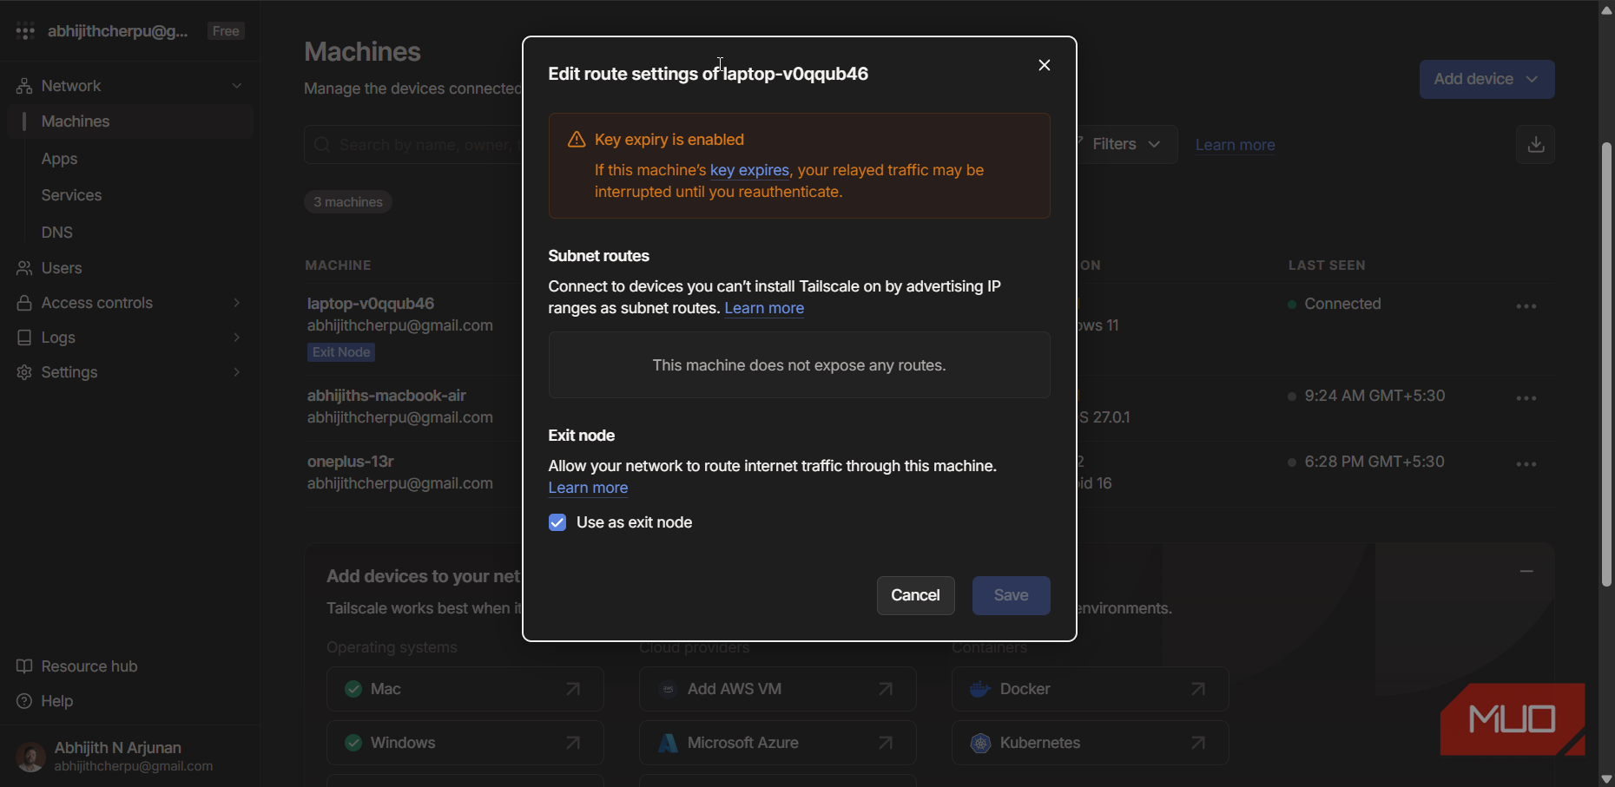Click Learn more link beside Filters
Image resolution: width=1615 pixels, height=787 pixels.
pyautogui.click(x=1235, y=145)
